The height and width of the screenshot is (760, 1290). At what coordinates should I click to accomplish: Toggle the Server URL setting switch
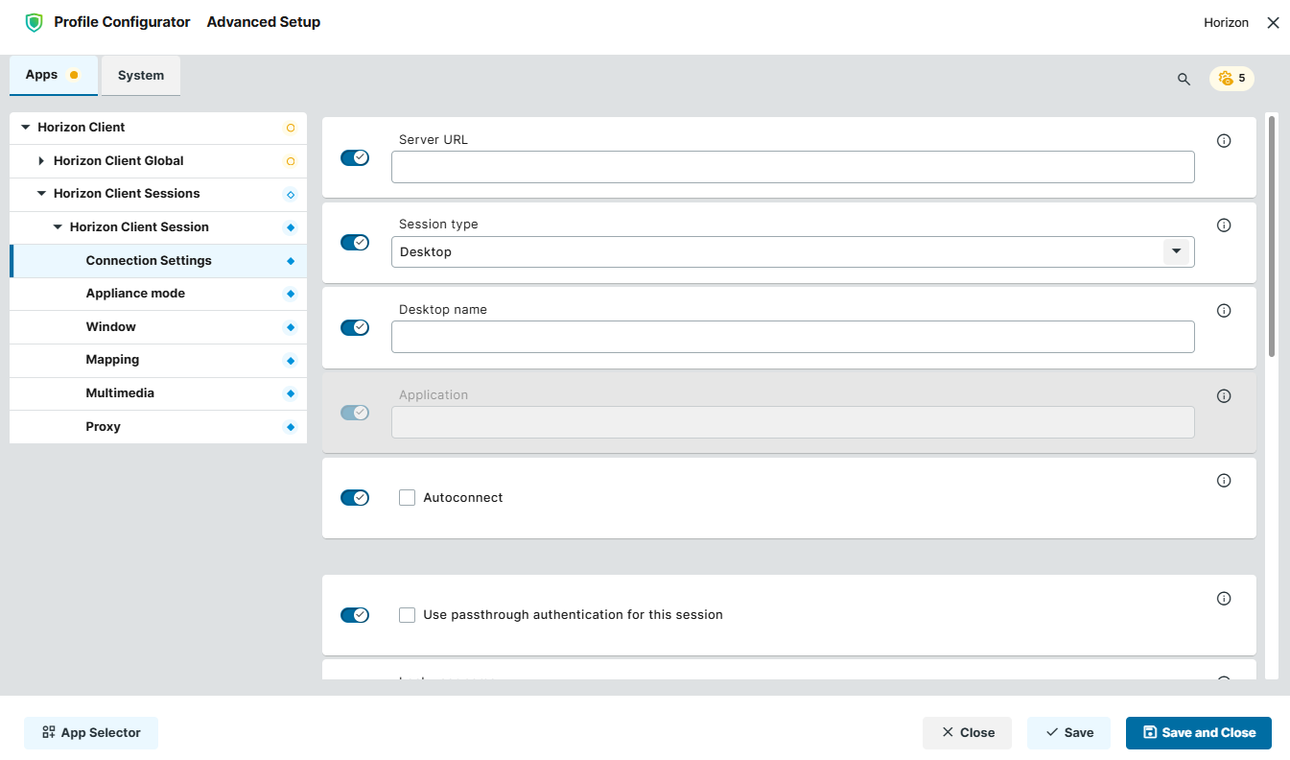pyautogui.click(x=355, y=157)
